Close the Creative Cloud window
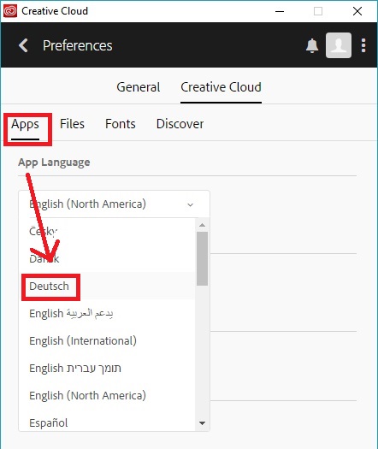The height and width of the screenshot is (449, 378). [x=357, y=11]
